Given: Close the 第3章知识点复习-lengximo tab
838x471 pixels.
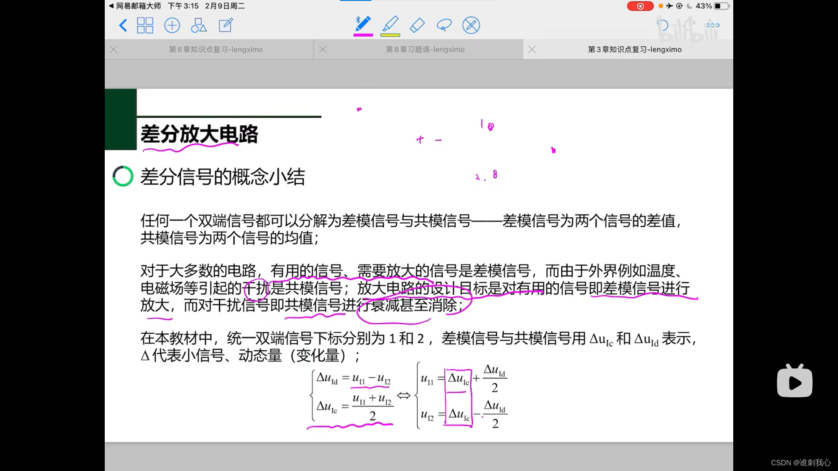Looking at the screenshot, I should tap(532, 50).
